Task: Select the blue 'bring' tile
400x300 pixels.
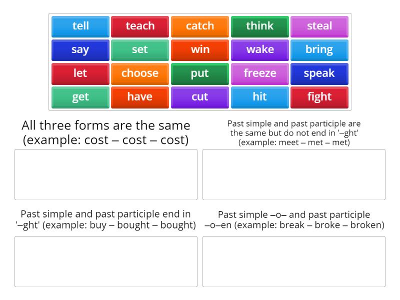Action: click(320, 49)
